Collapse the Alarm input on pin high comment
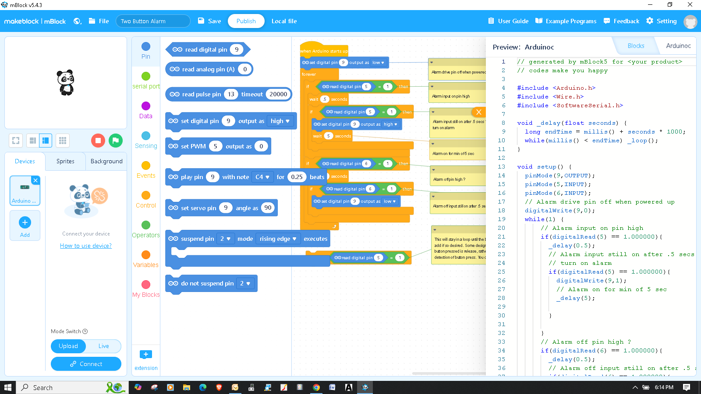 (432, 86)
